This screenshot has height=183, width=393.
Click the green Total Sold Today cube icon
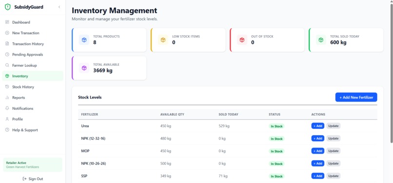[x=321, y=40]
